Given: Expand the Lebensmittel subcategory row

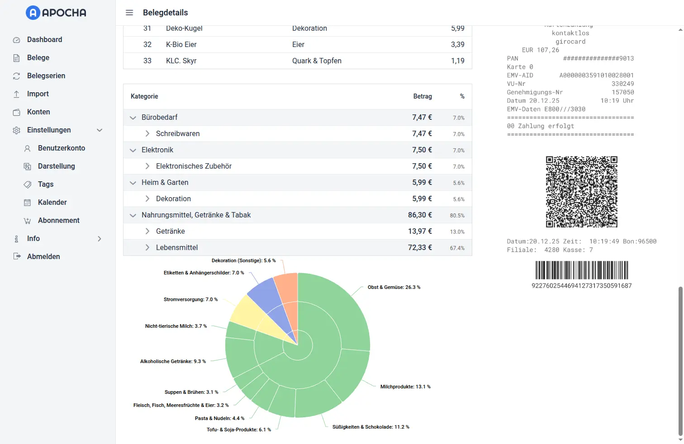Looking at the screenshot, I should click(x=147, y=248).
